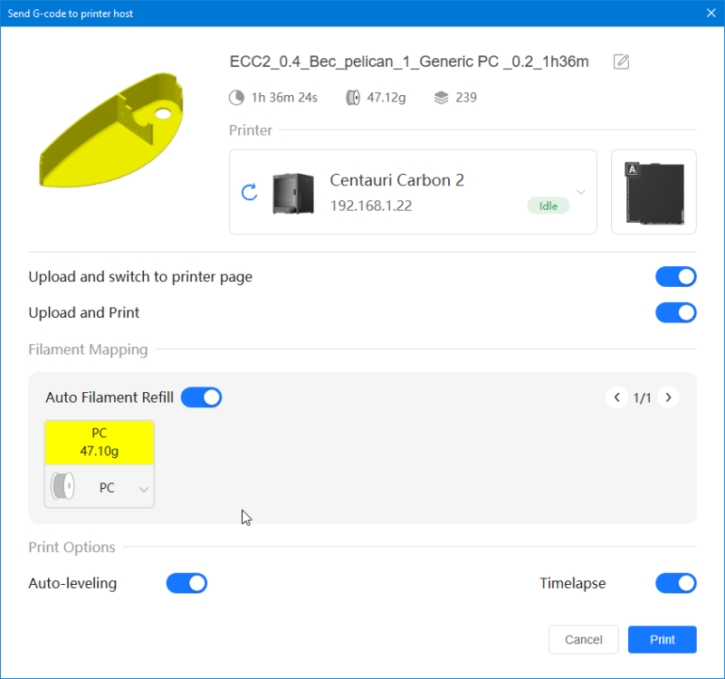Viewport: 725px width, 679px height.
Task: Click the edit file name pencil icon
Action: tap(621, 62)
